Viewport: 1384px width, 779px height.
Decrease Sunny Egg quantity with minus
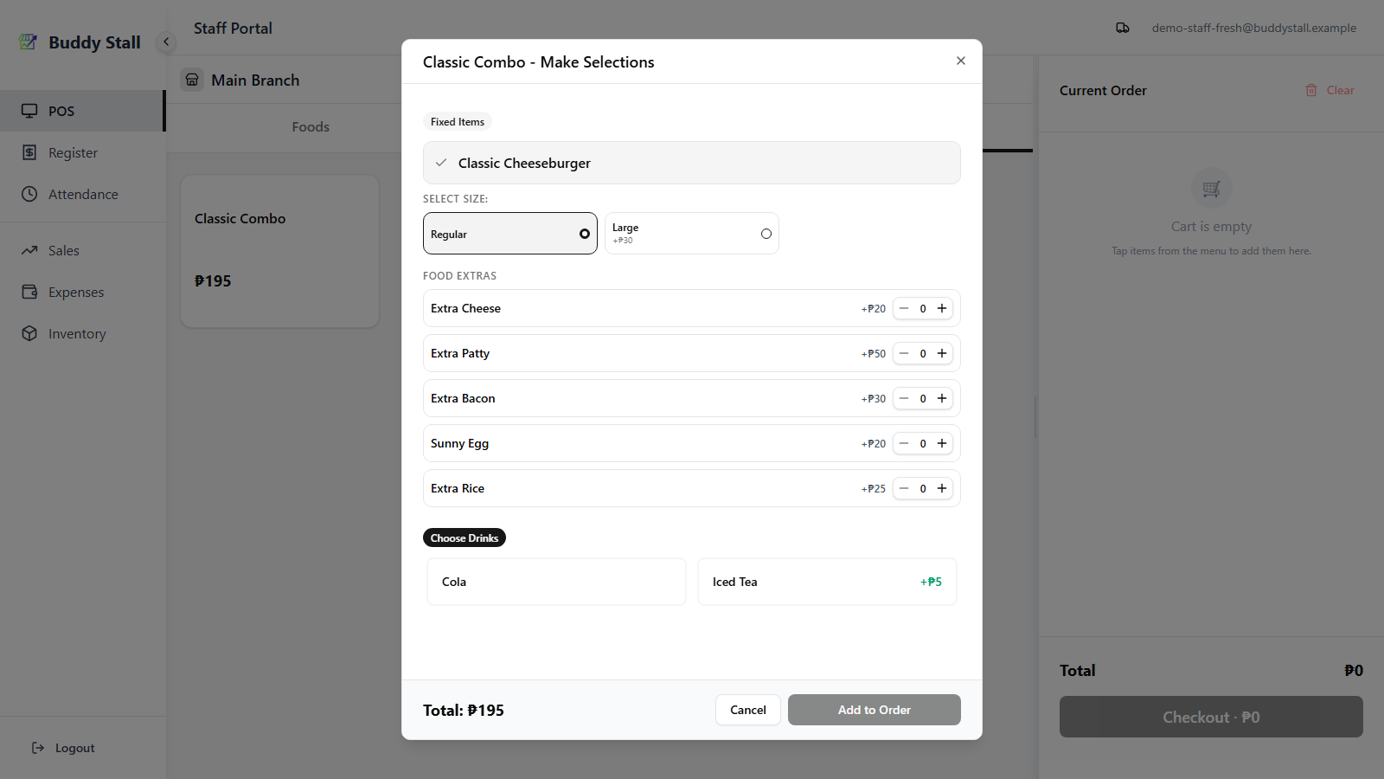tap(904, 443)
